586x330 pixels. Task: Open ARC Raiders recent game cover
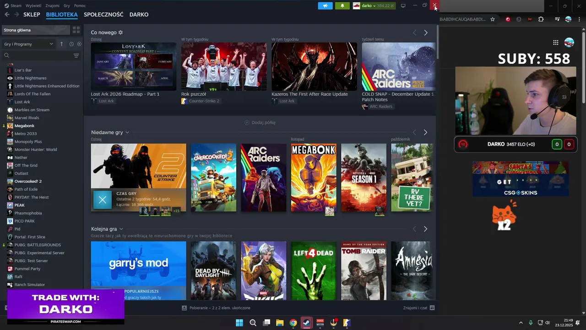(264, 178)
